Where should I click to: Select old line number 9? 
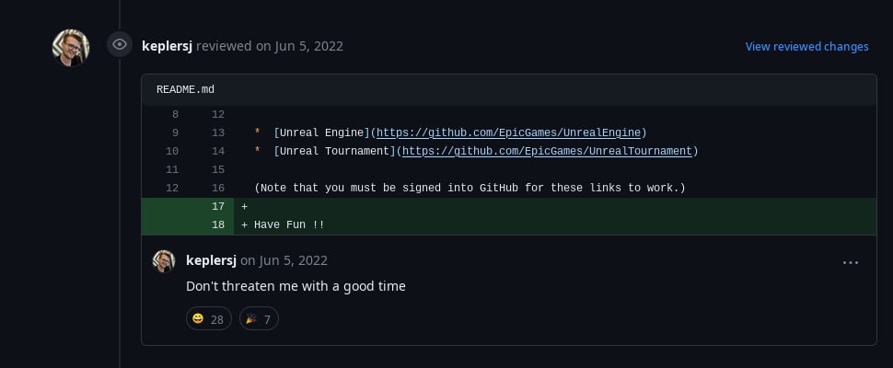pyautogui.click(x=175, y=133)
